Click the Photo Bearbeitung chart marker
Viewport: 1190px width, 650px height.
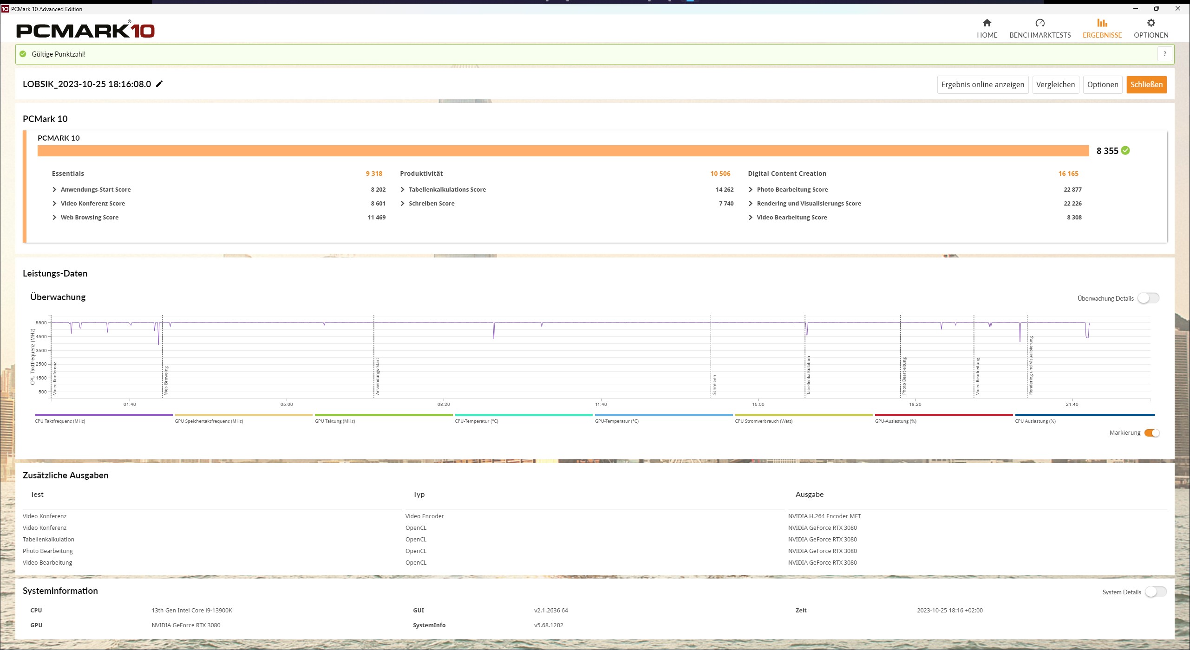pos(904,376)
